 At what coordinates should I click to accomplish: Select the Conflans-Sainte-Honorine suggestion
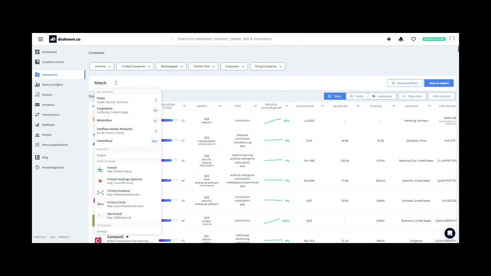click(127, 131)
